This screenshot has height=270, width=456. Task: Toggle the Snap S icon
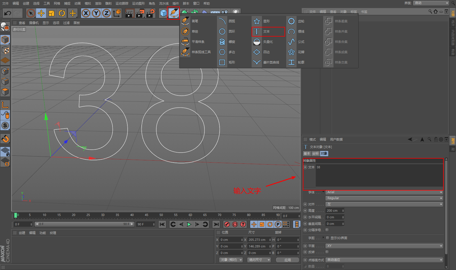pyautogui.click(x=5, y=125)
